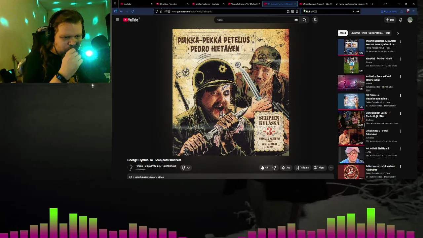The height and width of the screenshot is (238, 423).
Task: Open the Luo create button
Action: 390,20
